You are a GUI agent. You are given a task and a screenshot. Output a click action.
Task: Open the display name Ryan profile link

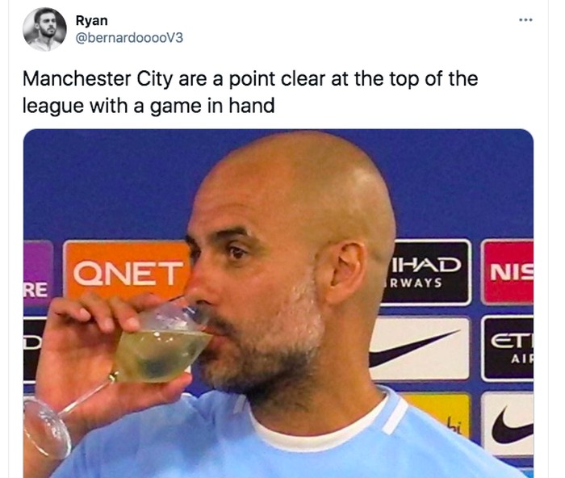tap(90, 21)
